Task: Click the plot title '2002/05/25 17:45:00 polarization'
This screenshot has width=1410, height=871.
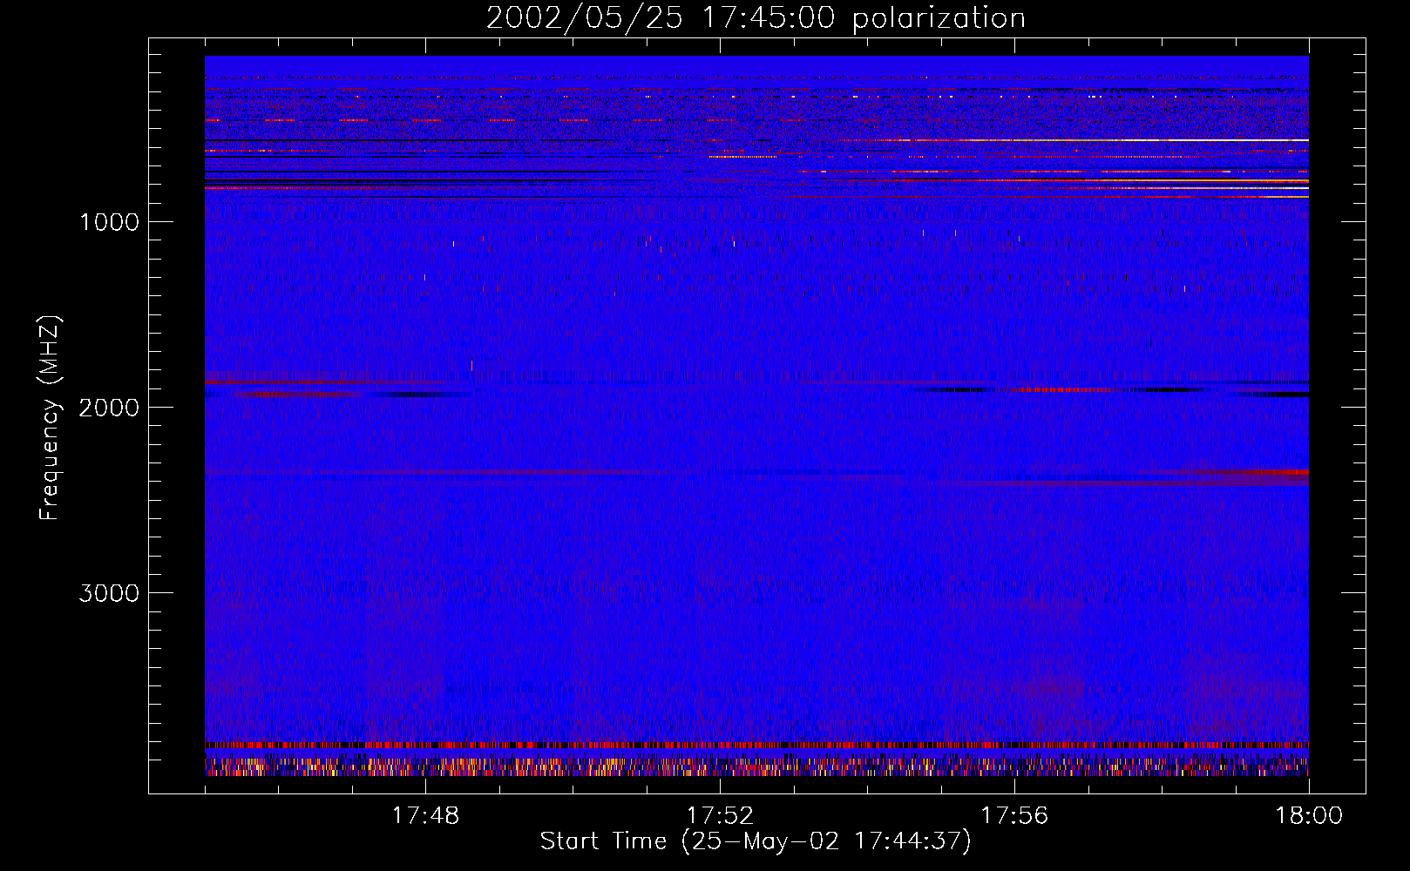Action: click(x=756, y=18)
